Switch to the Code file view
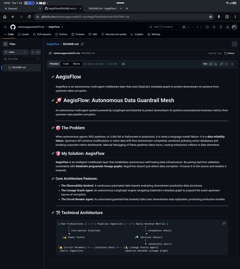The width and height of the screenshot is (240, 269). (x=66, y=64)
